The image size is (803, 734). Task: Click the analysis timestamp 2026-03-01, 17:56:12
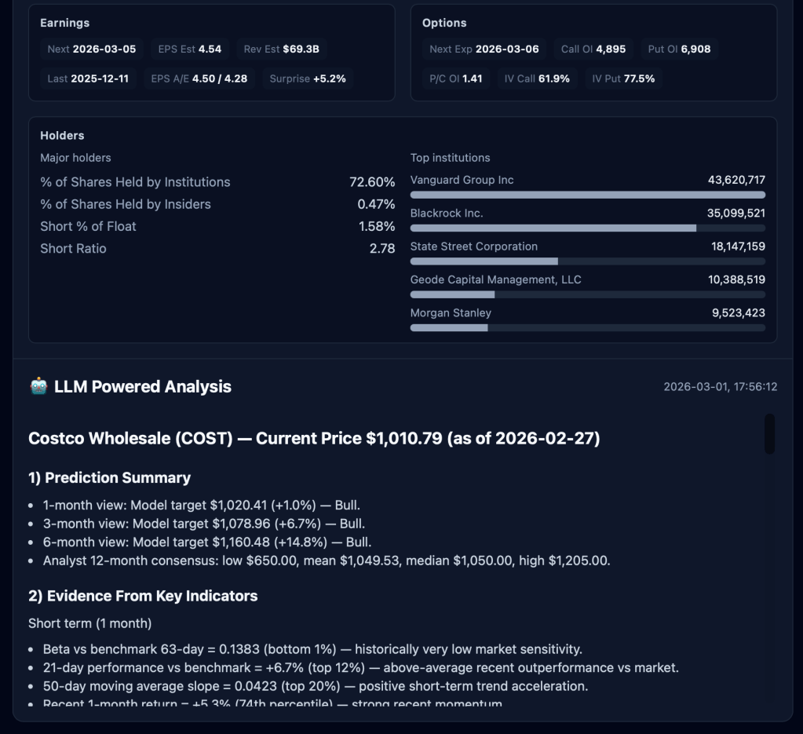720,387
